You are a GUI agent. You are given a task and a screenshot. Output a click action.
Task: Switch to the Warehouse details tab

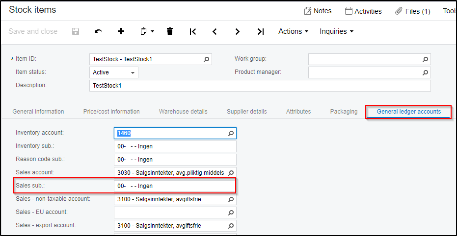183,112
